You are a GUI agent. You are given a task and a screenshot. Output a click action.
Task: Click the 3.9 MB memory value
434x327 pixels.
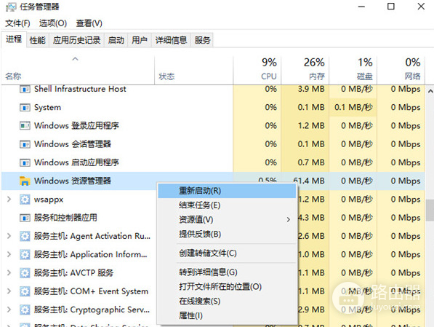coord(311,89)
